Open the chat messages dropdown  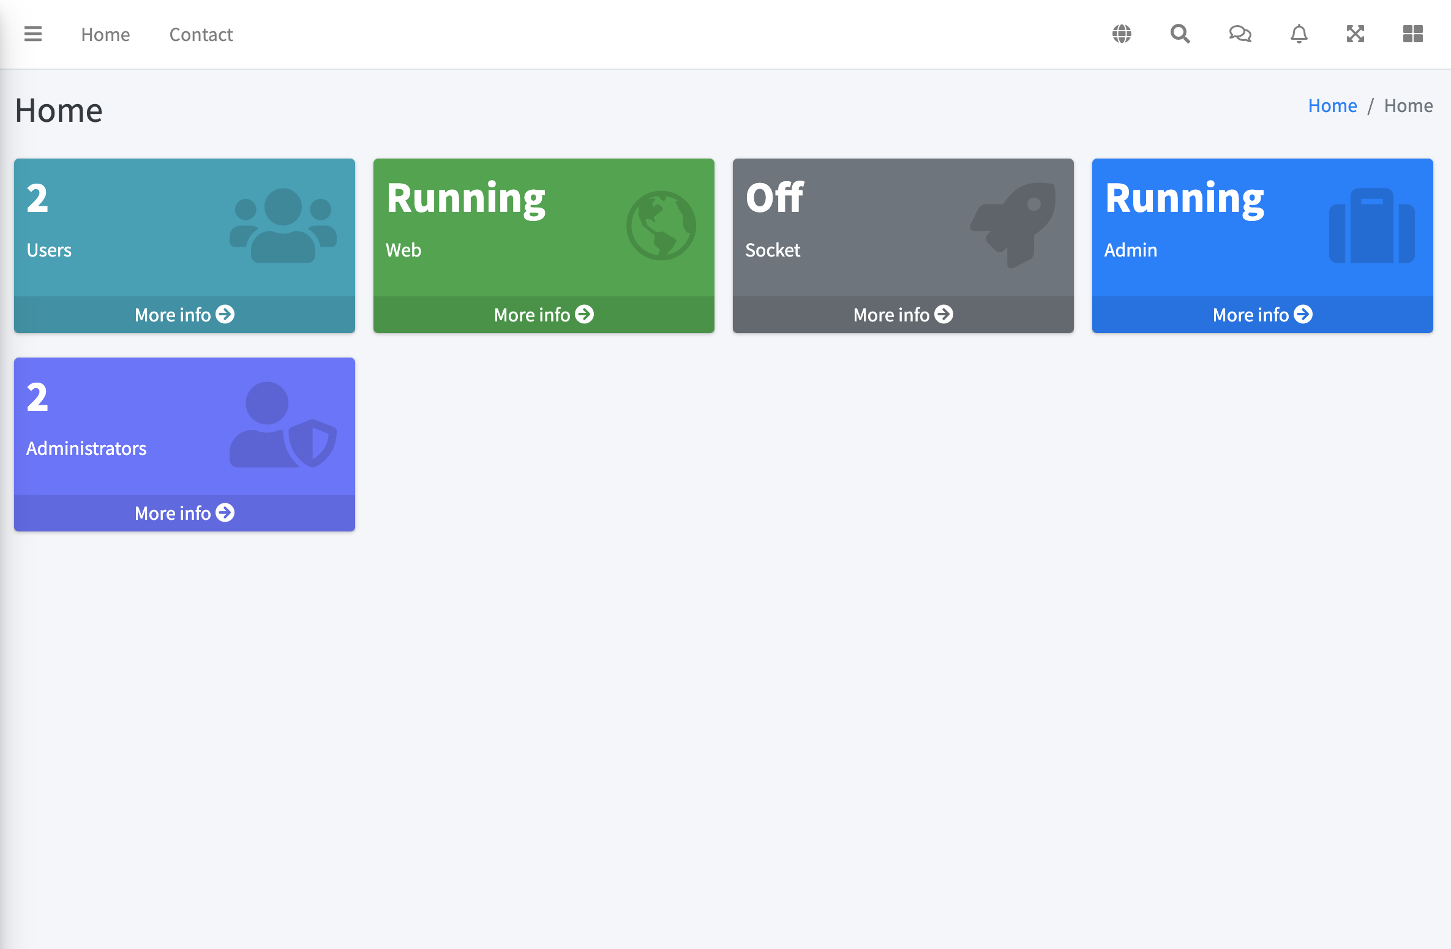(x=1240, y=34)
